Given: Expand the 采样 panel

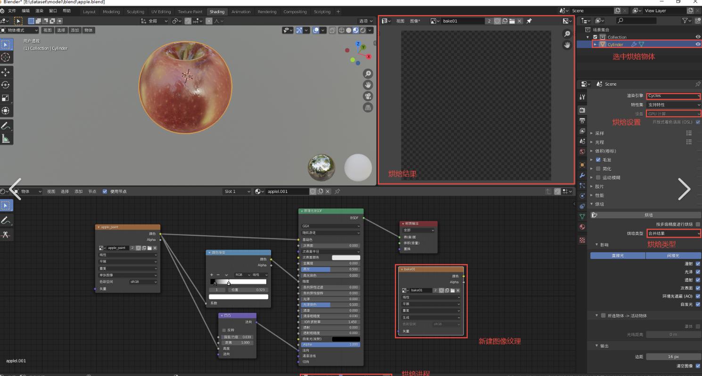Looking at the screenshot, I should coord(599,133).
